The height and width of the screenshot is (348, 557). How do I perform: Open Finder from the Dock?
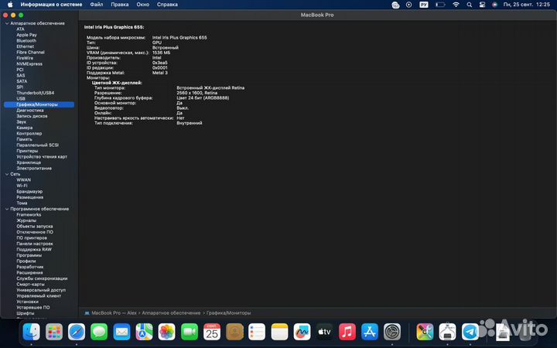(31, 332)
